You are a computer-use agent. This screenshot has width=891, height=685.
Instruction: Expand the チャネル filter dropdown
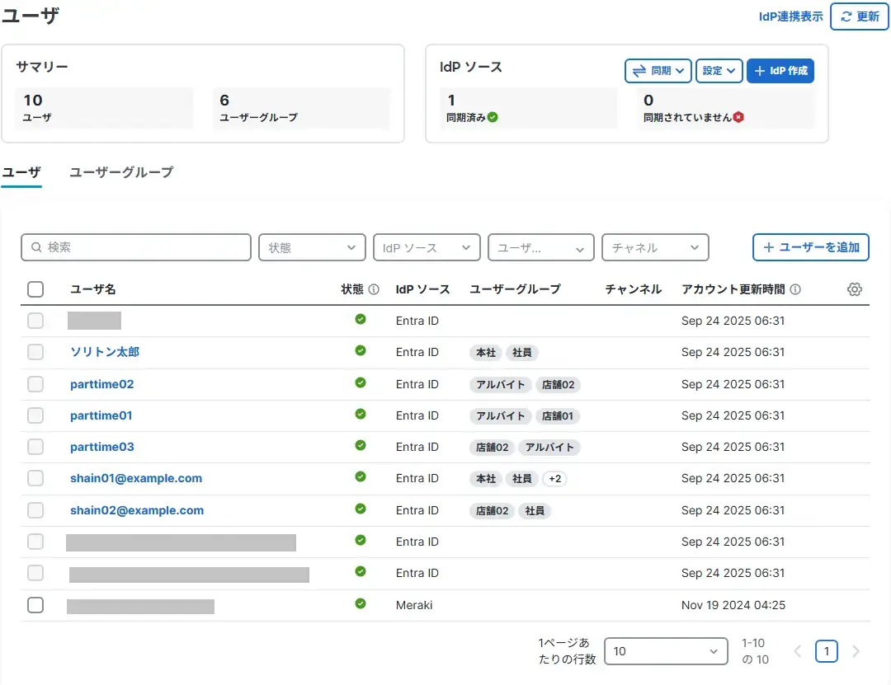pyautogui.click(x=655, y=247)
